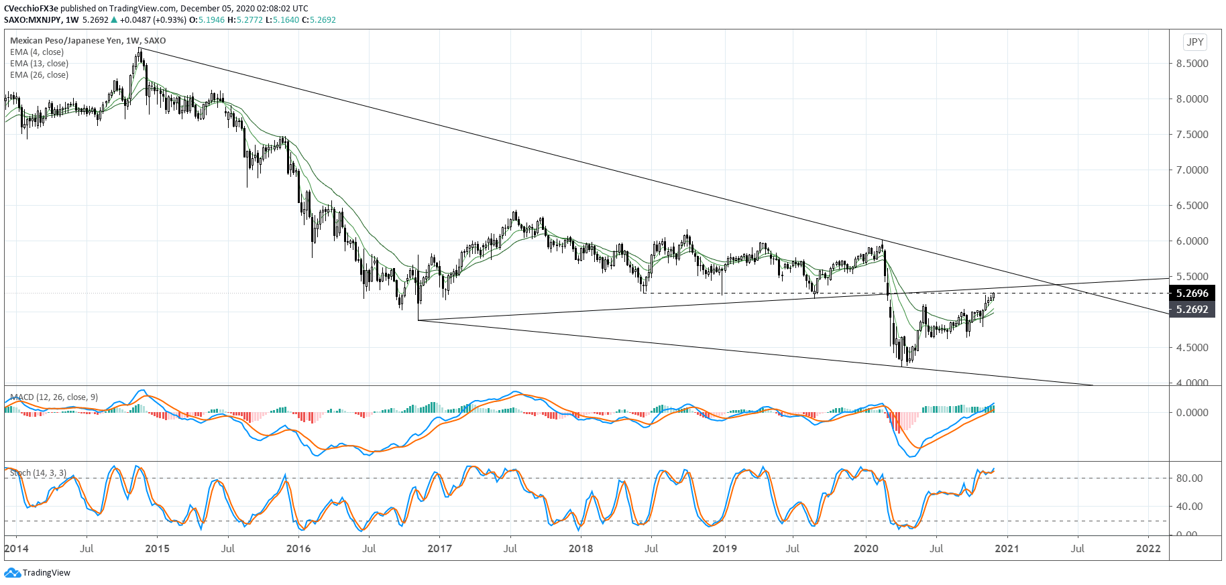
Task: Click the 4.5000 price axis value
Action: (1192, 348)
